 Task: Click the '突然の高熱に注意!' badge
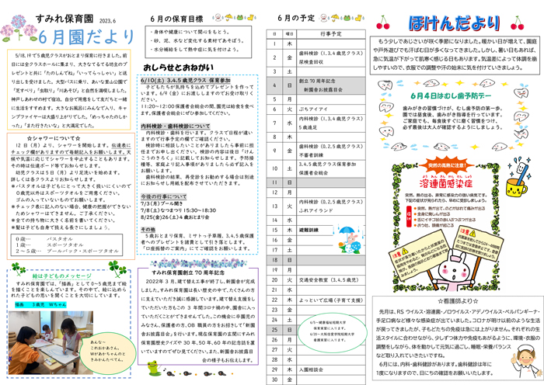pos(447,165)
